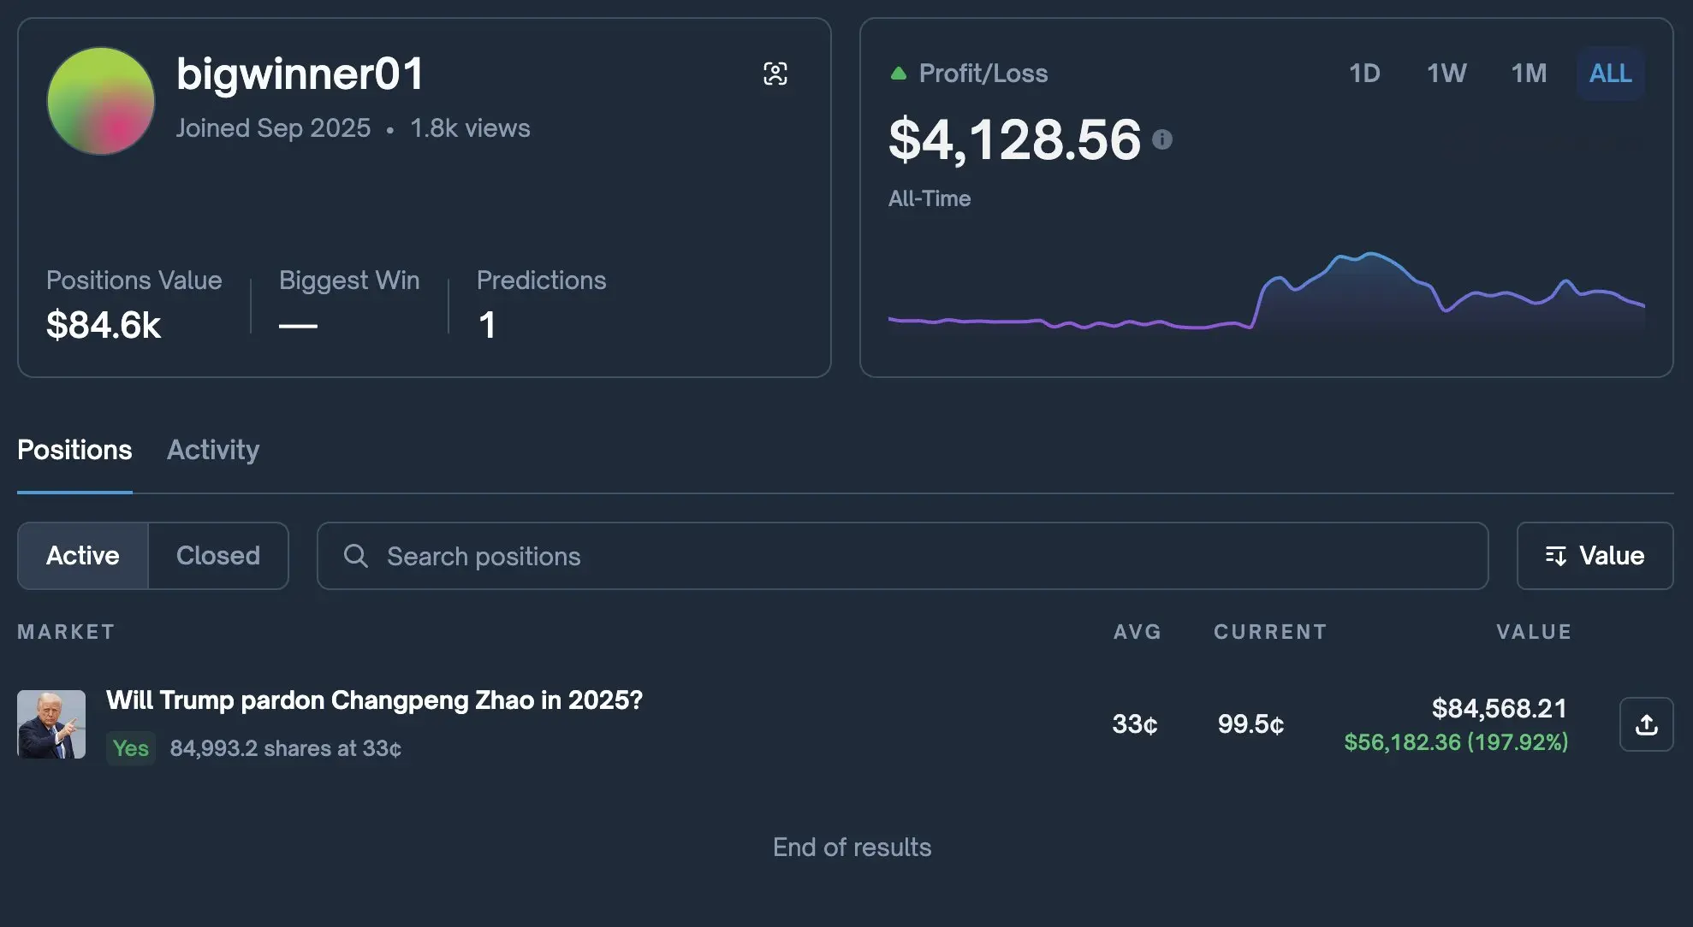Select the ALL time range
This screenshot has width=1693, height=927.
(1610, 74)
